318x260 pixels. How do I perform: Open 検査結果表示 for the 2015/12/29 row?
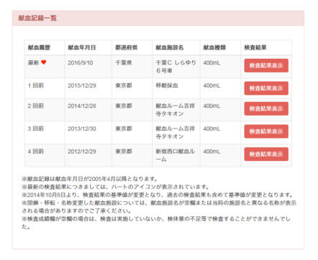click(x=266, y=88)
